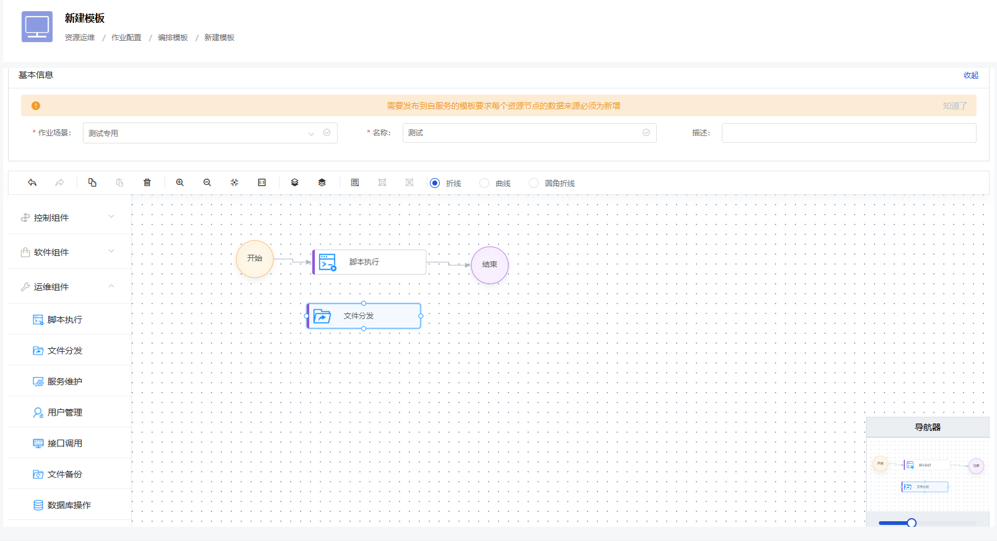Click the right anchor of 文件分发 node
The height and width of the screenshot is (541, 997).
coord(421,316)
